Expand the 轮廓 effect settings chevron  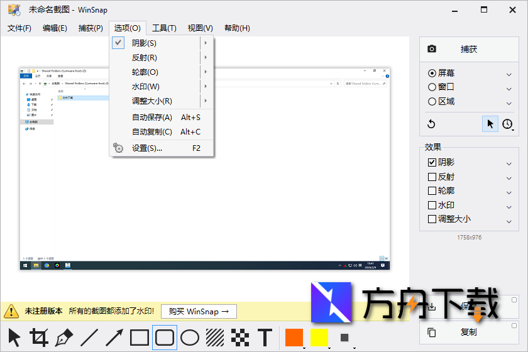[x=509, y=193]
